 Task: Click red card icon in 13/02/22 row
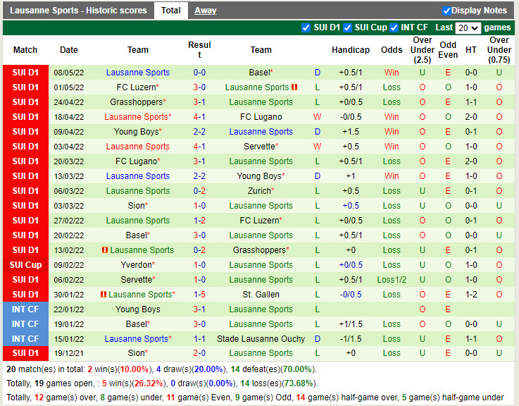coord(105,250)
